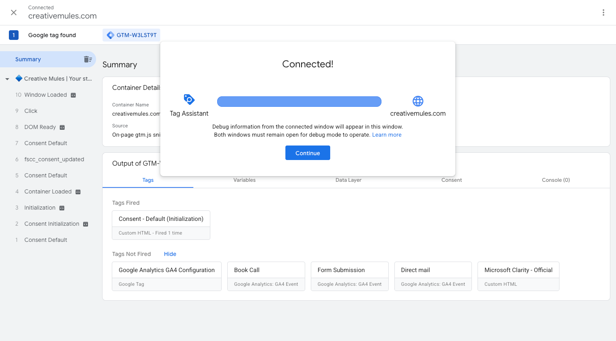Click the creativemules.com globe icon
The width and height of the screenshot is (616, 341).
click(418, 101)
